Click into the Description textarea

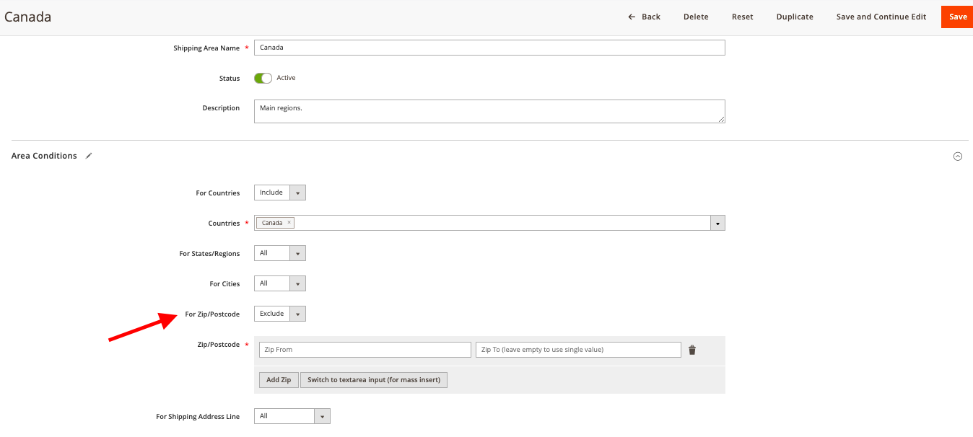click(489, 111)
